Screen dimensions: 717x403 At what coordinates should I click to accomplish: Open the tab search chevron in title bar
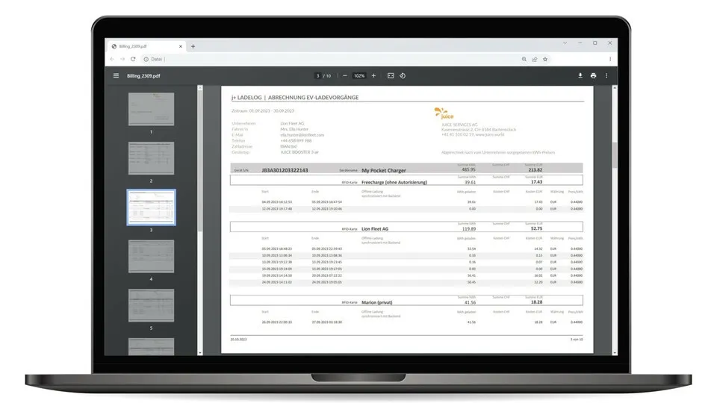click(x=565, y=43)
